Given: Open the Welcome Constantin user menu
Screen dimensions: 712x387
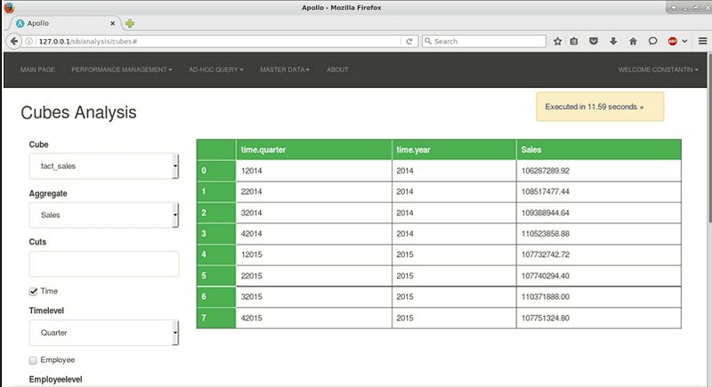Looking at the screenshot, I should click(658, 69).
